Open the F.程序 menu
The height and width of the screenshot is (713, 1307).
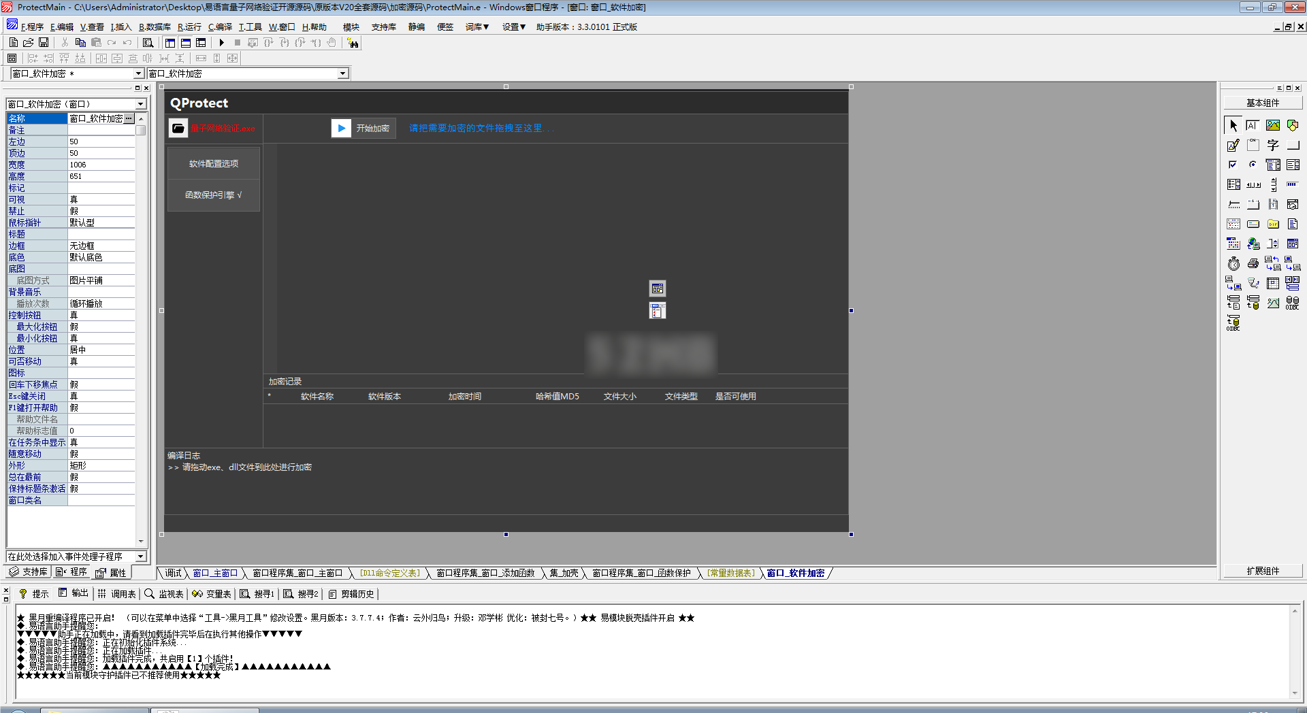coord(32,27)
